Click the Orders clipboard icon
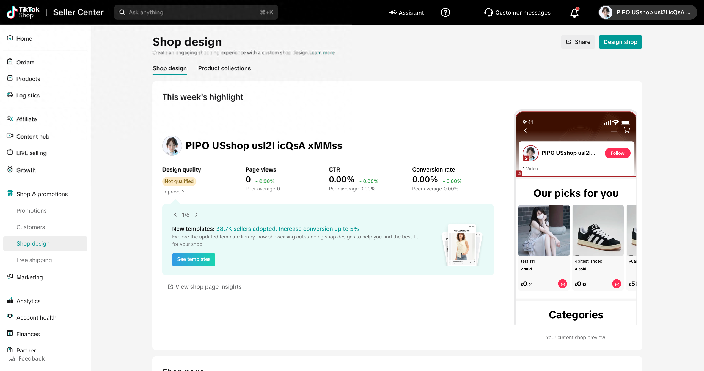 coord(10,62)
